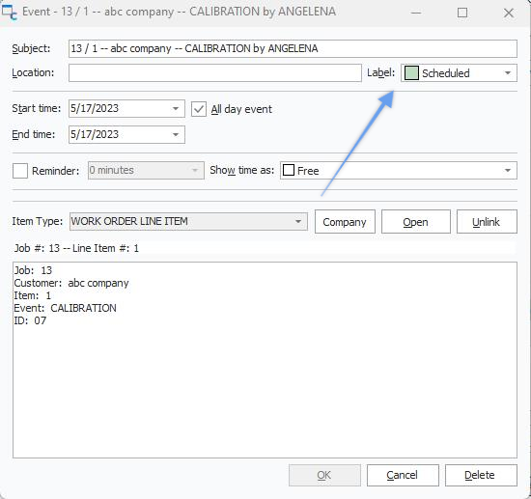531x499 pixels.
Task: Enable the Reminder checkbox
Action: click(x=20, y=171)
